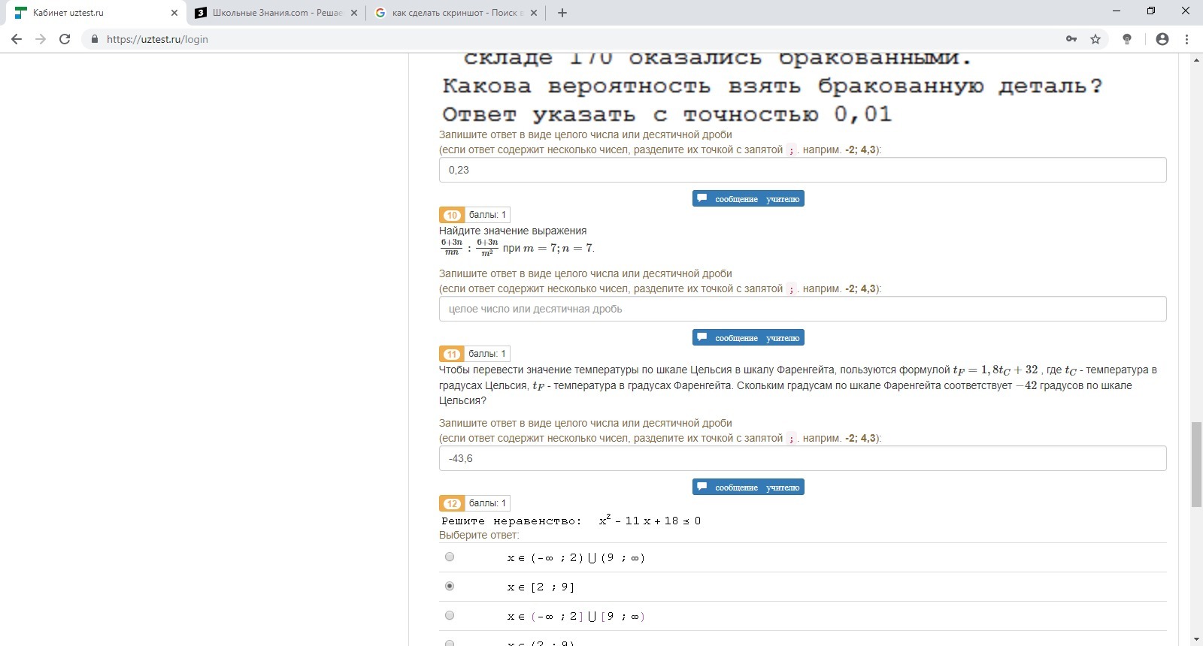
Task: Reload the uztest.ru page
Action: (x=65, y=39)
